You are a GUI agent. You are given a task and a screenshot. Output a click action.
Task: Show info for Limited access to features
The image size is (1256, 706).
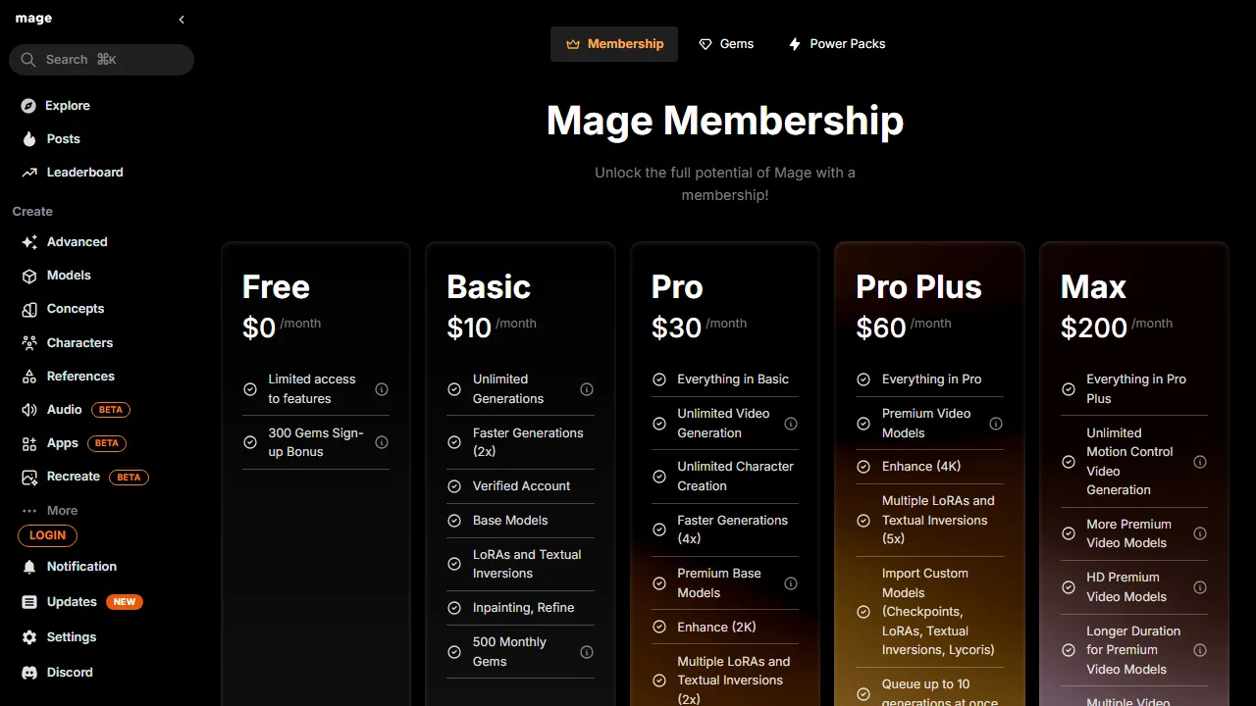coord(382,389)
